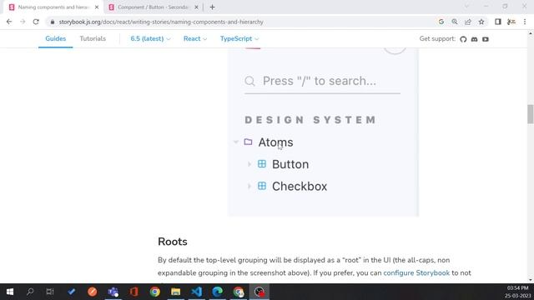Select the Tutorials navigation tab
534x300 pixels.
click(x=93, y=39)
